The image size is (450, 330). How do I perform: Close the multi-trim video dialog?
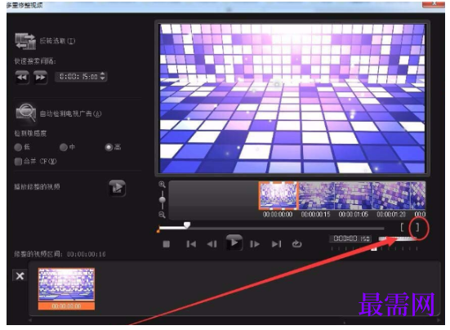click(x=433, y=4)
